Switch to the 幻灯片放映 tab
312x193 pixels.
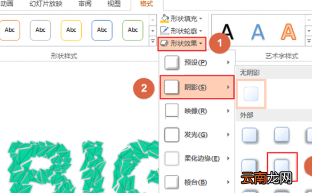(x=46, y=4)
